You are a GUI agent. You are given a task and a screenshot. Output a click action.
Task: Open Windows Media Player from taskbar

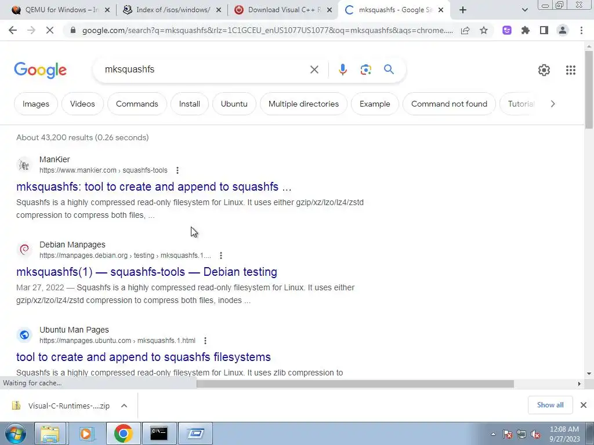click(x=86, y=433)
